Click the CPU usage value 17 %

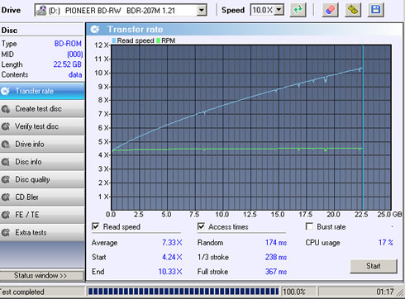[x=386, y=243]
